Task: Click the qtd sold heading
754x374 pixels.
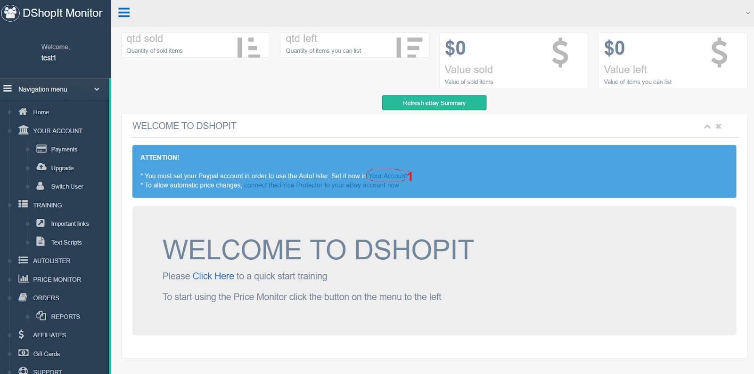Action: (145, 39)
